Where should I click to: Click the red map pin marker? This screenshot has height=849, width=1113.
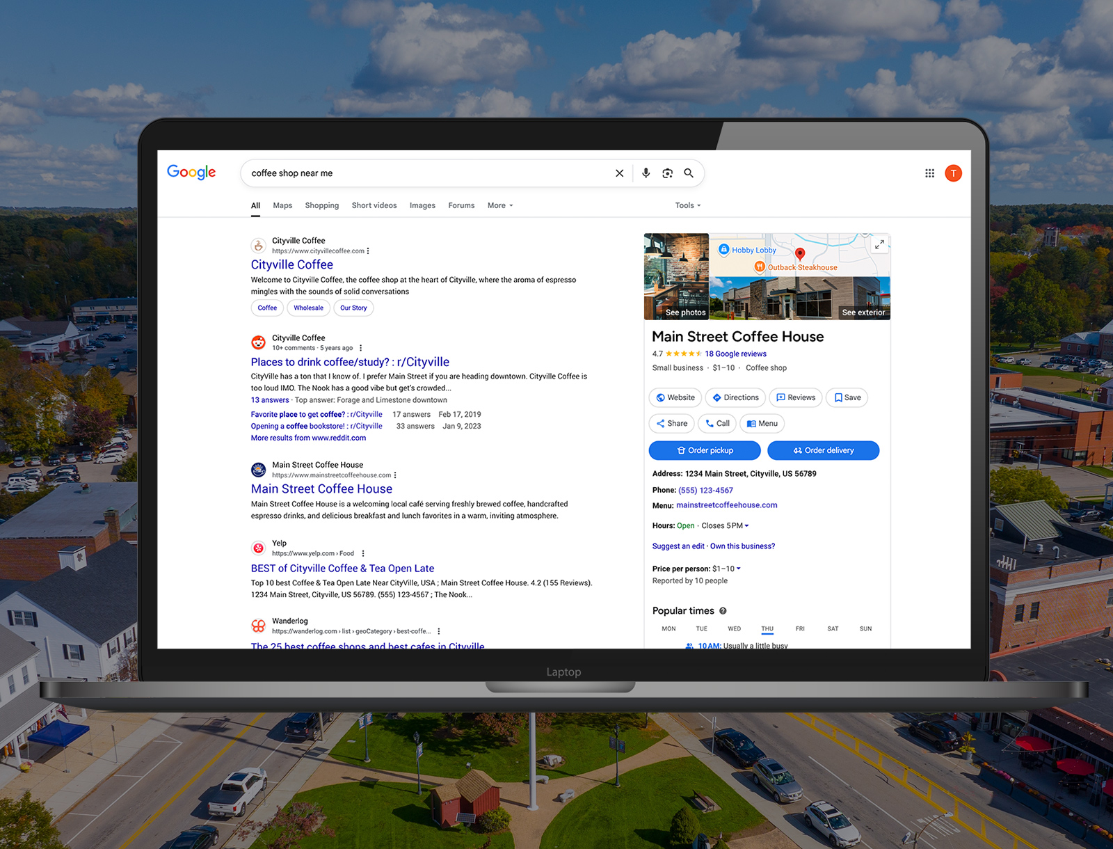[x=800, y=254]
